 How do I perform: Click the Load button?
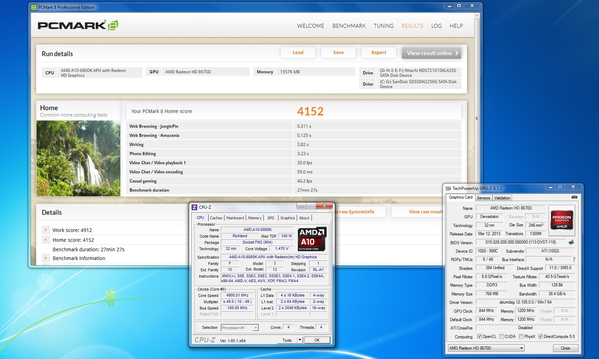click(298, 53)
